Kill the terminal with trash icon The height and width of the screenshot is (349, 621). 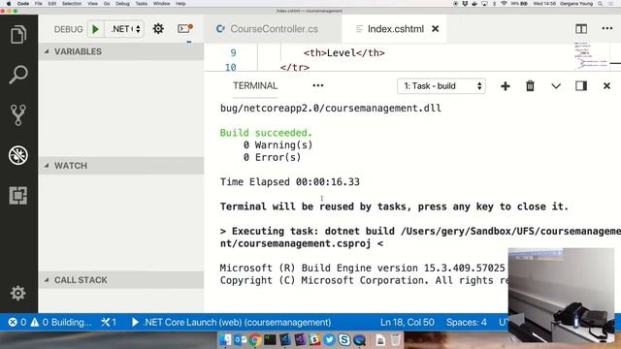pyautogui.click(x=530, y=86)
